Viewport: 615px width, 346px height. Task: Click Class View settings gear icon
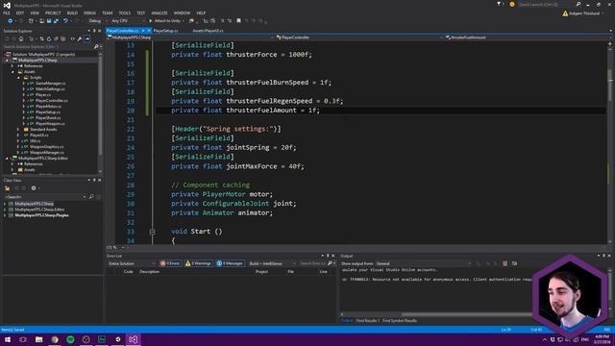[x=34, y=188]
